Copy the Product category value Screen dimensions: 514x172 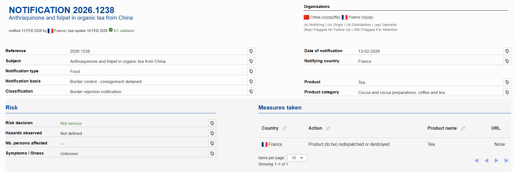(507, 92)
